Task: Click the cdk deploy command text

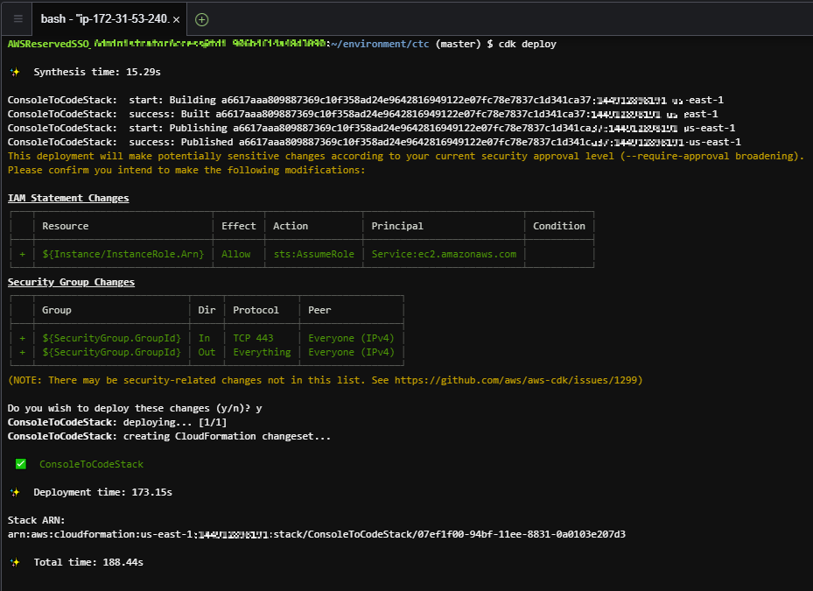Action: click(x=527, y=44)
